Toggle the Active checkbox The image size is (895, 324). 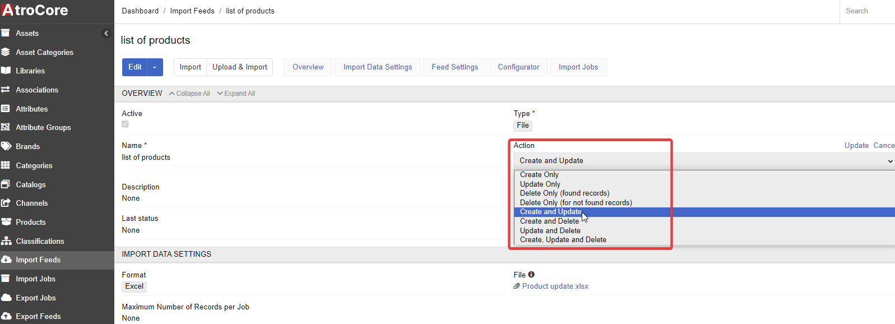[x=125, y=124]
